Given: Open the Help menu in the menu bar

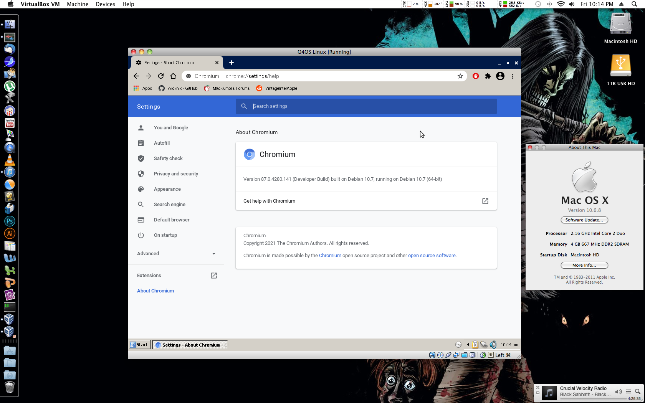Looking at the screenshot, I should point(128,4).
